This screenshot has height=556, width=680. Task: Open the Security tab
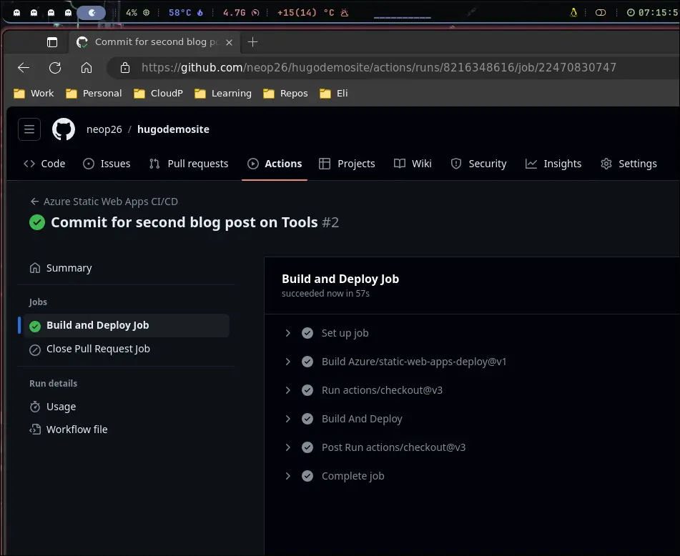(x=478, y=164)
